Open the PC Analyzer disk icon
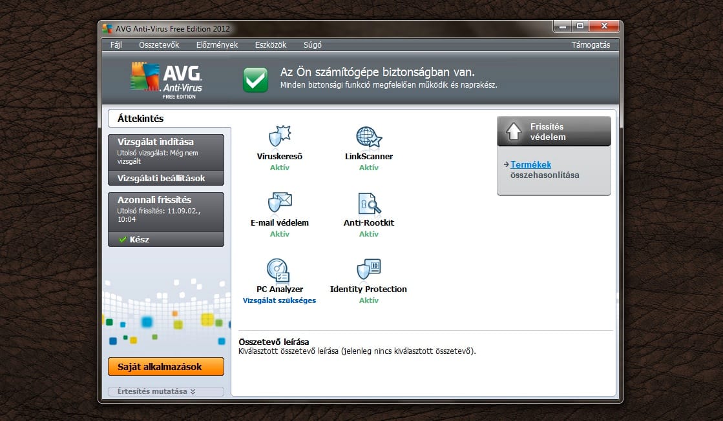 pyautogui.click(x=278, y=269)
